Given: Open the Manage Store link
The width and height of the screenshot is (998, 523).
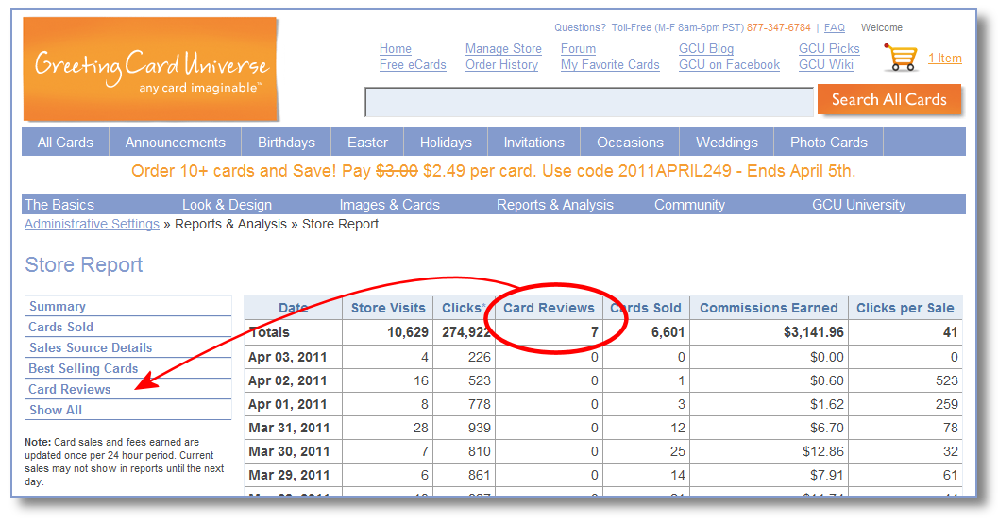Looking at the screenshot, I should [x=503, y=48].
